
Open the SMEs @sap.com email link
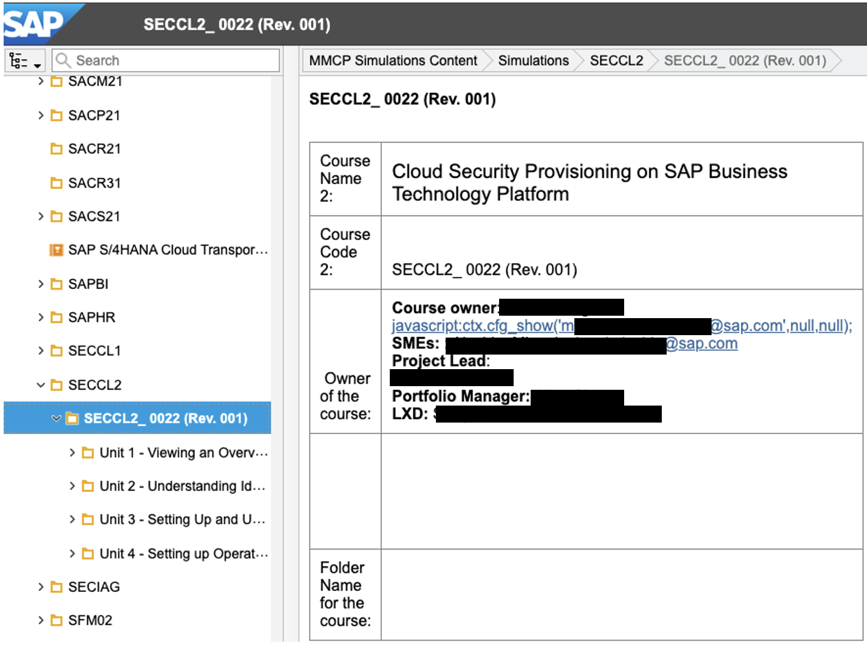pos(701,344)
